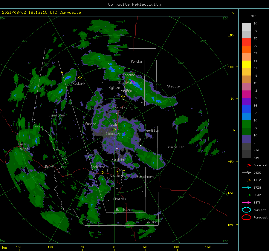The image size is (269, 251).
Task: Select the slate 10 dBZ legend swatch
Action: [x=246, y=139]
